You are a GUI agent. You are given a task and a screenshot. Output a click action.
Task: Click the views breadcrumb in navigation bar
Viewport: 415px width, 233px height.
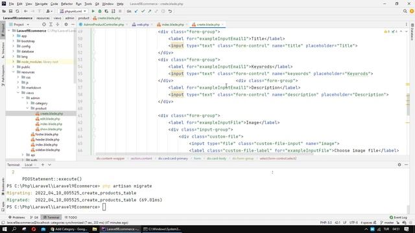pos(57,18)
